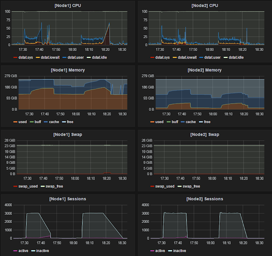This screenshot has width=272, height=256.
Task: Toggle dstat.iowait series in Node1 CPU legend
Action: [x=48, y=57]
